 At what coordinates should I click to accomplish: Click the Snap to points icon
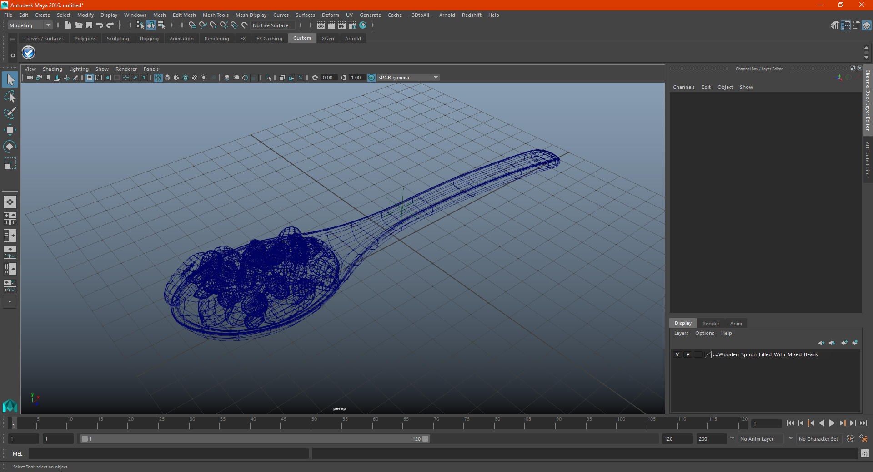coord(213,25)
